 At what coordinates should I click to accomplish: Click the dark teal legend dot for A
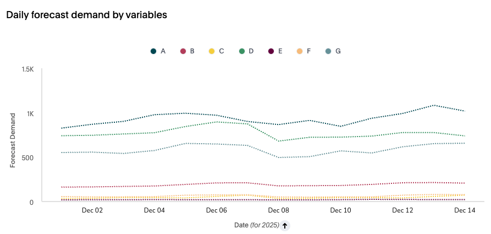pos(153,51)
